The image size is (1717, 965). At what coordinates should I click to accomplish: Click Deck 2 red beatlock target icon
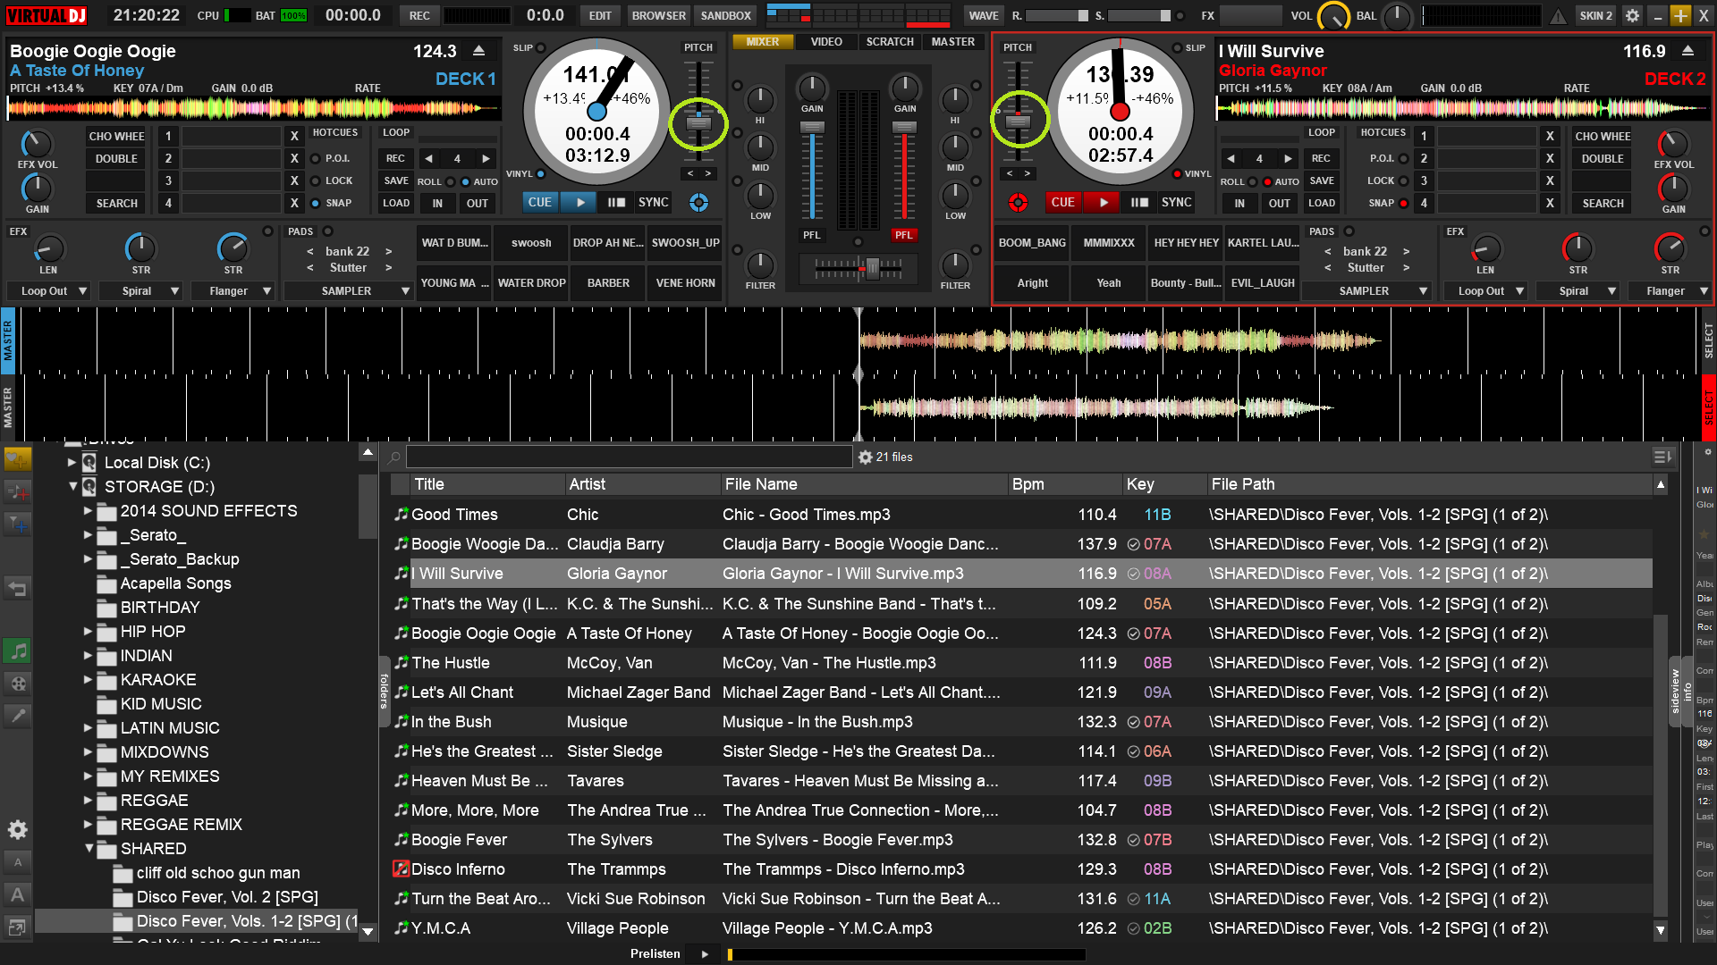(1018, 203)
